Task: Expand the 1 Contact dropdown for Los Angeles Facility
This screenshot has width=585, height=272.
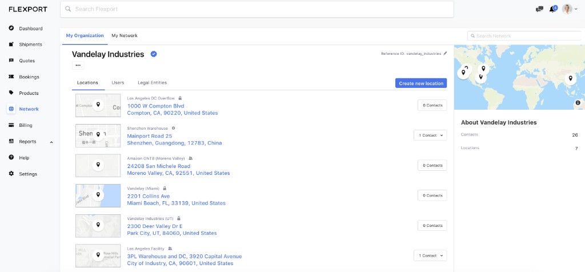Action: [430, 255]
